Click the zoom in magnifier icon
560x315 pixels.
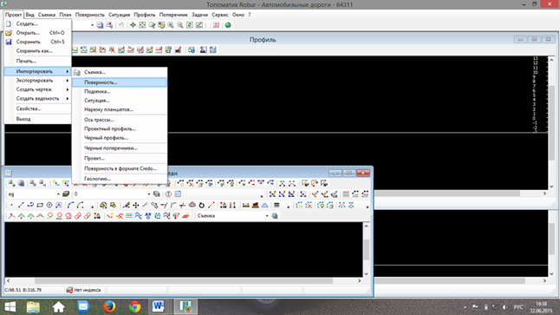point(171,25)
